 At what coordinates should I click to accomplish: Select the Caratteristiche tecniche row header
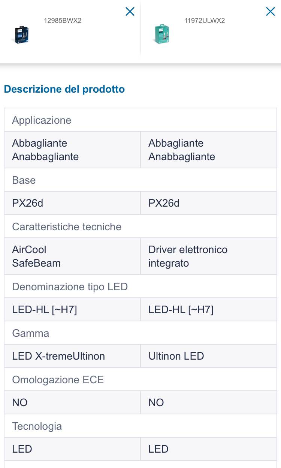point(67,227)
